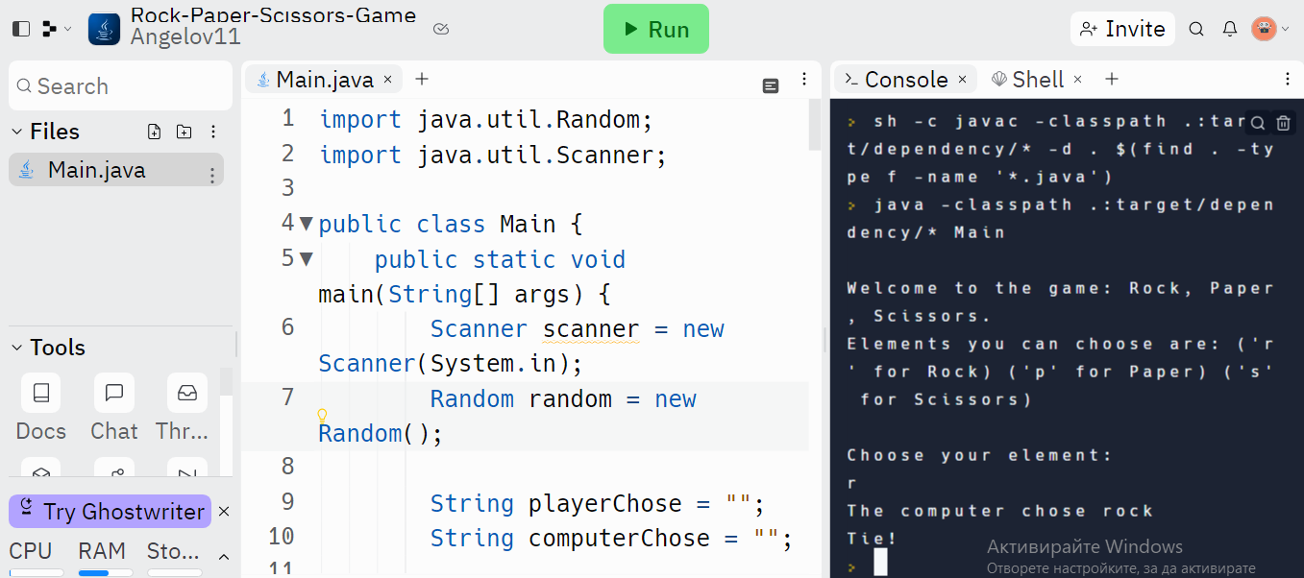
Task: Click the Run button
Action: (656, 29)
